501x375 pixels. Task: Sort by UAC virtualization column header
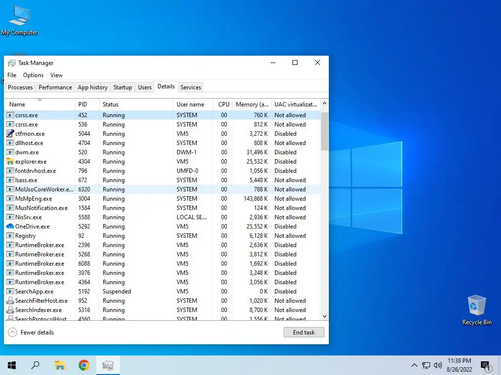[x=296, y=104]
